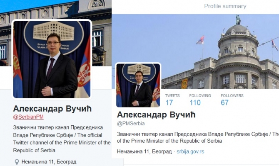Click the name Александар Вучић above @SerbianPM
The height and width of the screenshot is (166, 279).
tap(52, 109)
